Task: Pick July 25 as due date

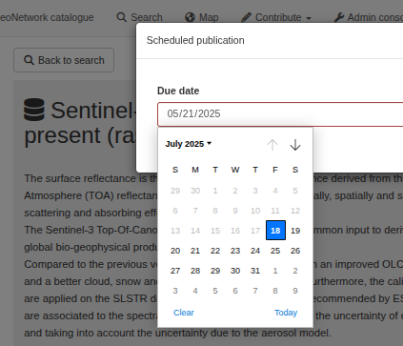Action: tap(275, 251)
